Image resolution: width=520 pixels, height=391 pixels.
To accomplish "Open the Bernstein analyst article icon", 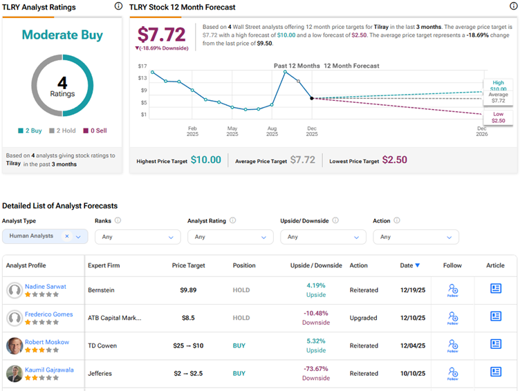I will [x=496, y=289].
